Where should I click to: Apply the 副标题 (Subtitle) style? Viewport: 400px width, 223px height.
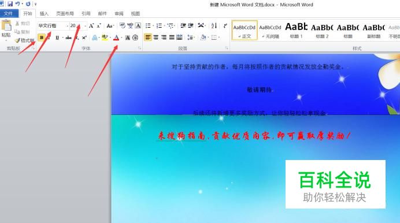click(x=374, y=30)
